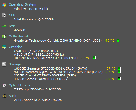Click Seagate drive temperature indicator icon
Screen dimensions: 136x110
[x=119, y=68]
